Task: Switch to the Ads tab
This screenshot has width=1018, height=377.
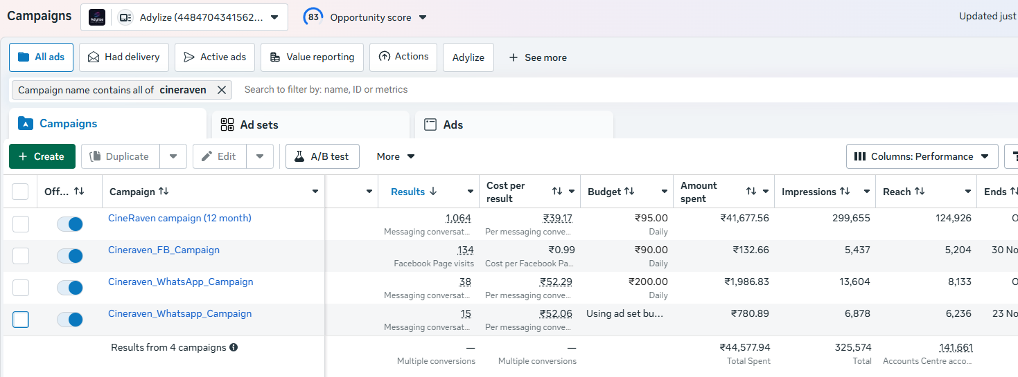Action: [514, 125]
